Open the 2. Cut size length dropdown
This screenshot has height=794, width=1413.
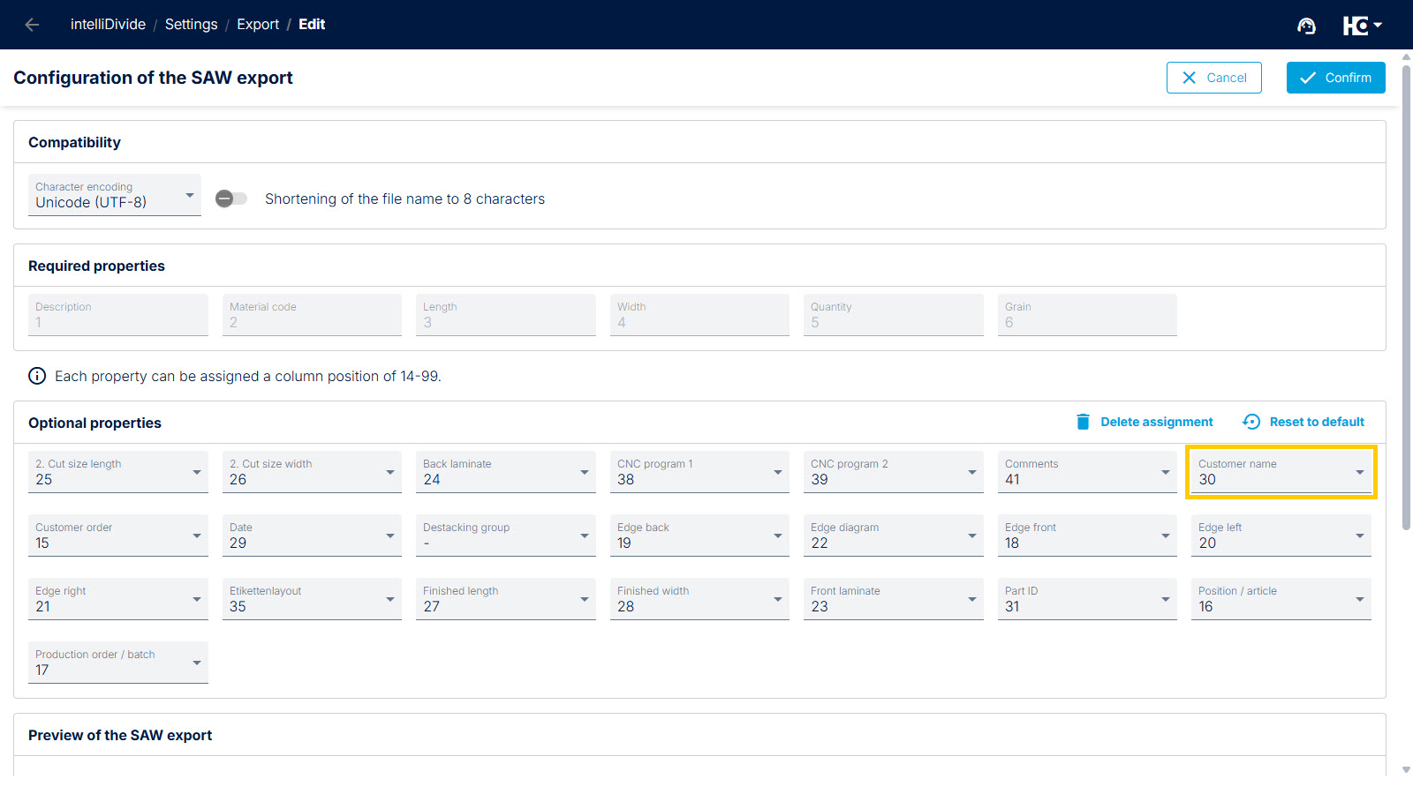[118, 472]
